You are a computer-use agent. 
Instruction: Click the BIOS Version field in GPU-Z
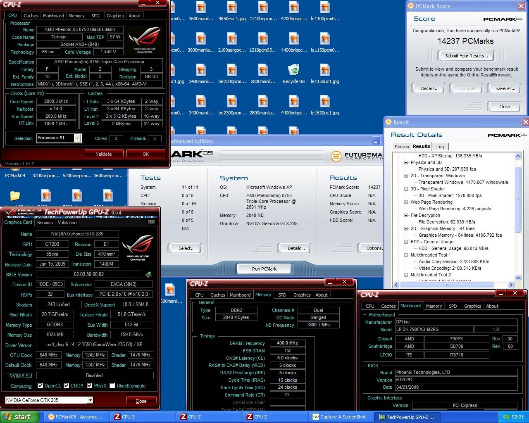pos(90,274)
